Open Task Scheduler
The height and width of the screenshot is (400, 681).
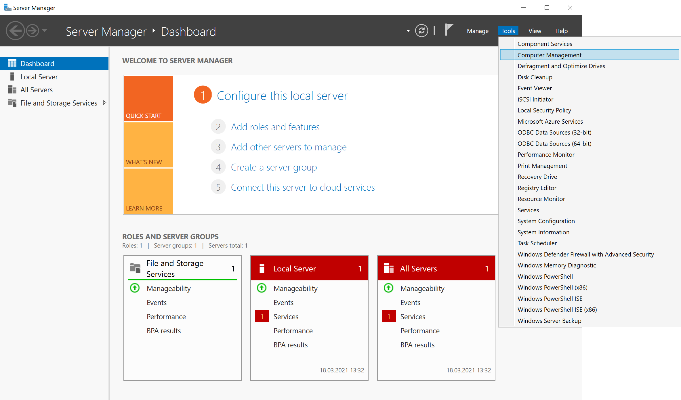pyautogui.click(x=590, y=243)
